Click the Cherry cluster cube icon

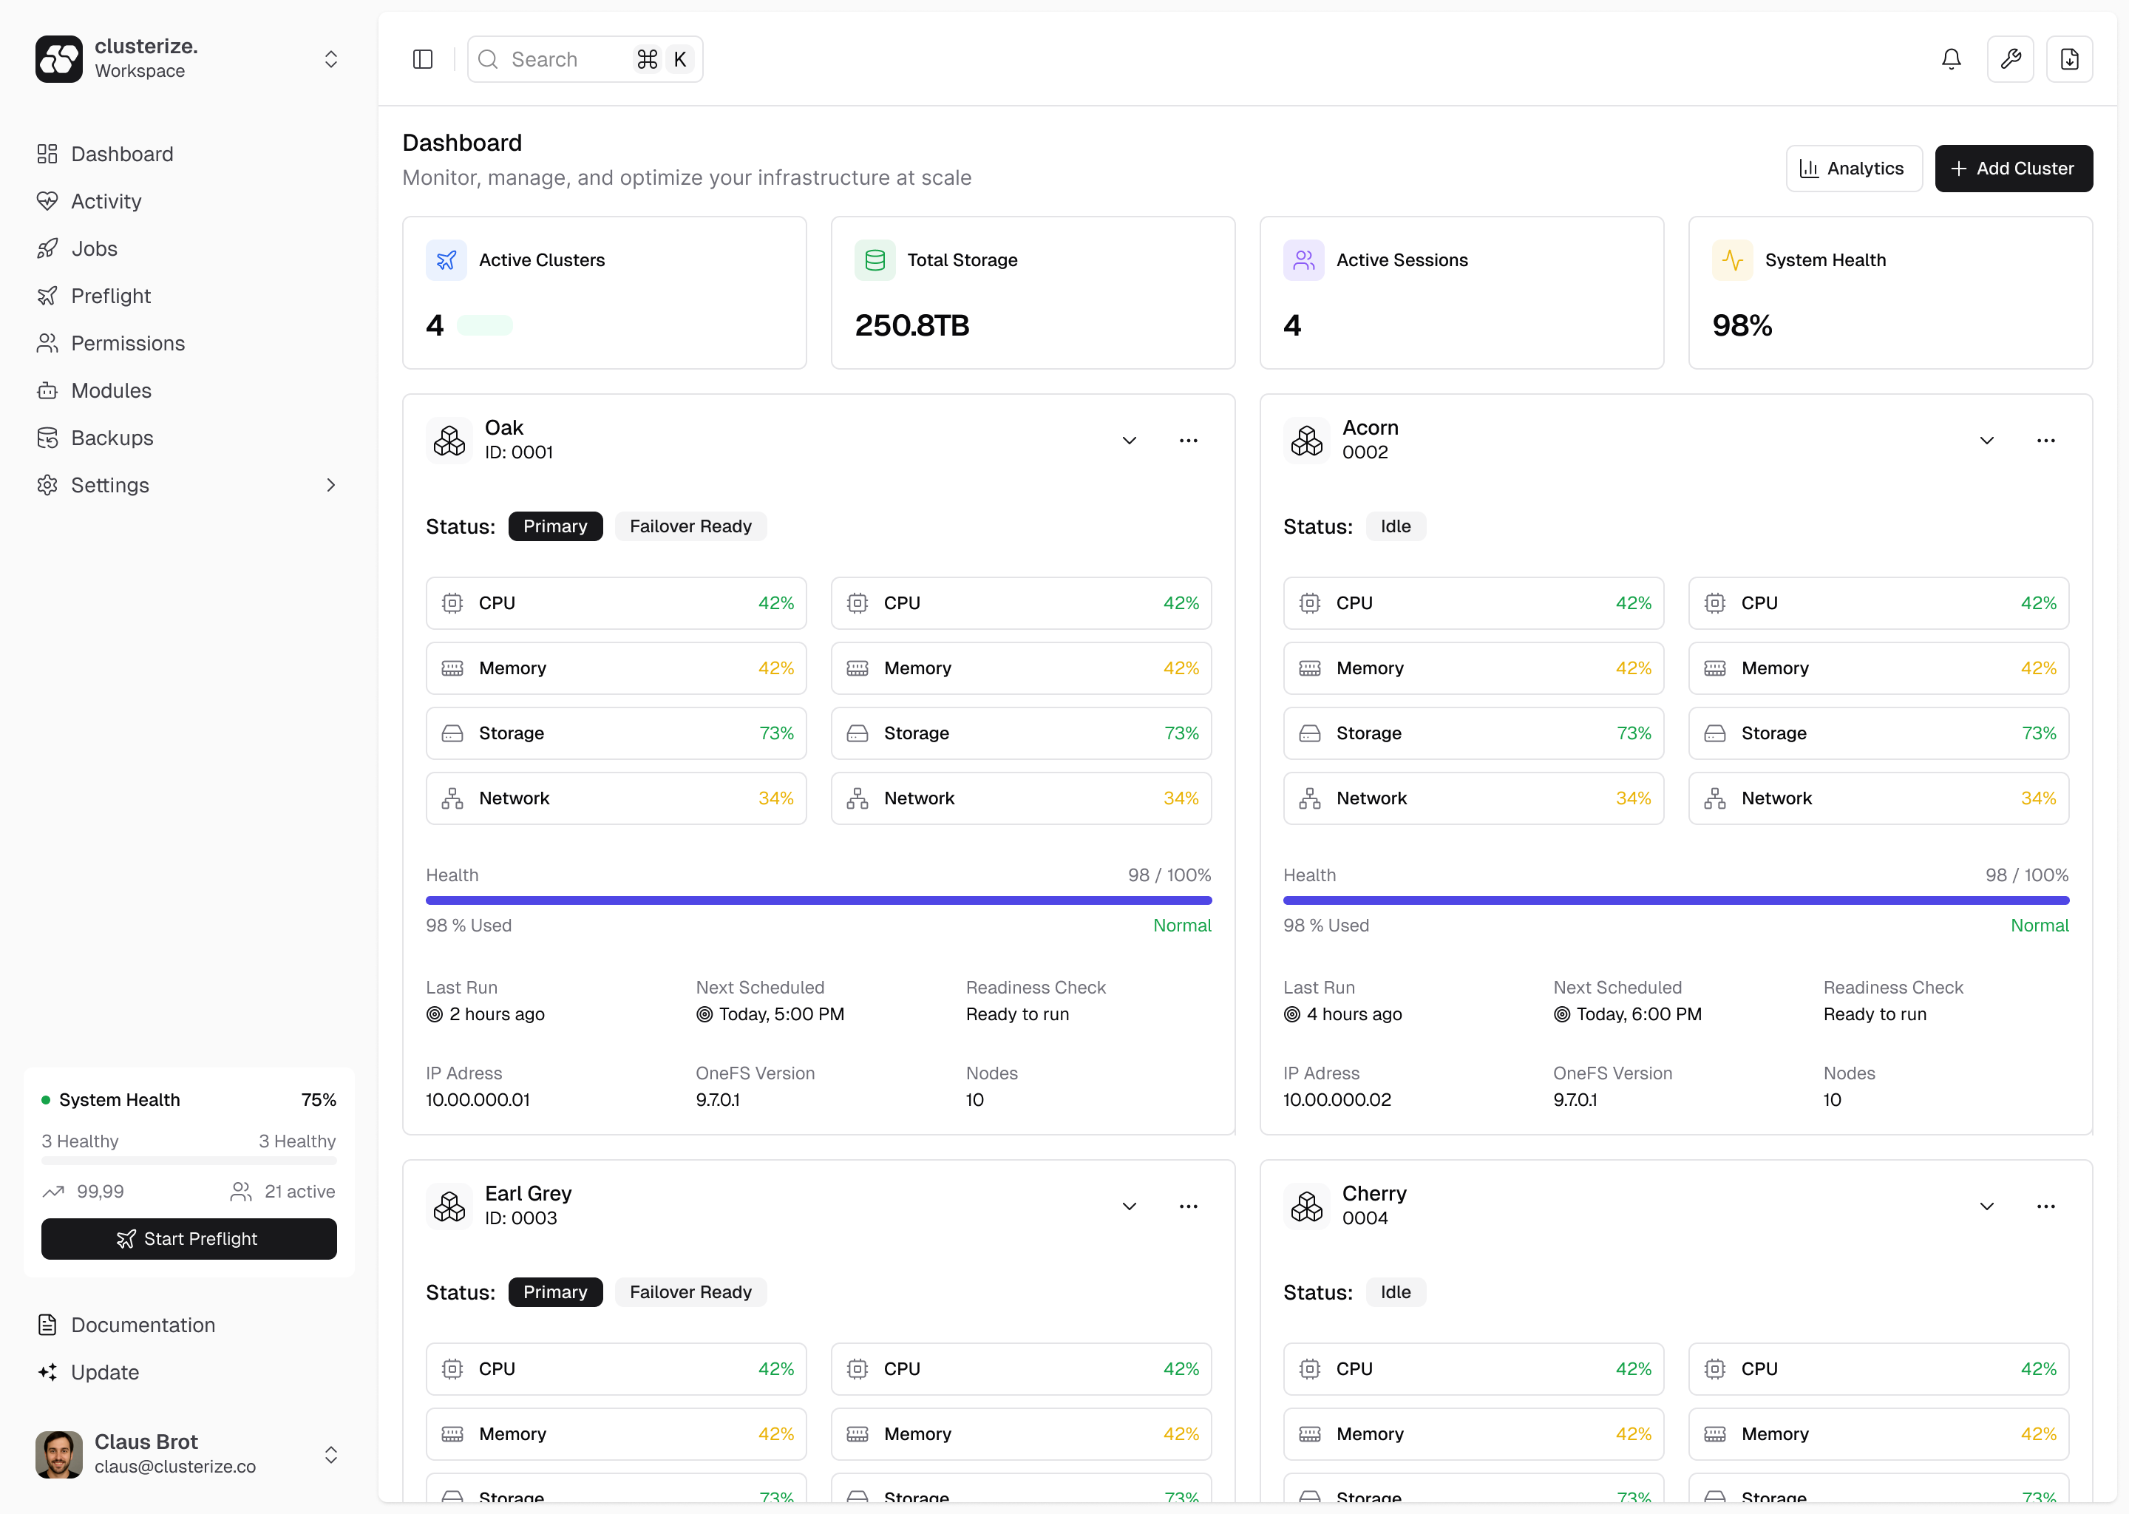[1306, 1206]
